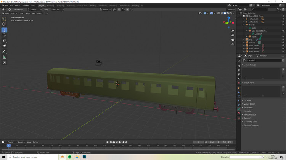Screen dimensions: 286x160
Task: Open the viewport Add menu
Action: [x=34, y=13]
